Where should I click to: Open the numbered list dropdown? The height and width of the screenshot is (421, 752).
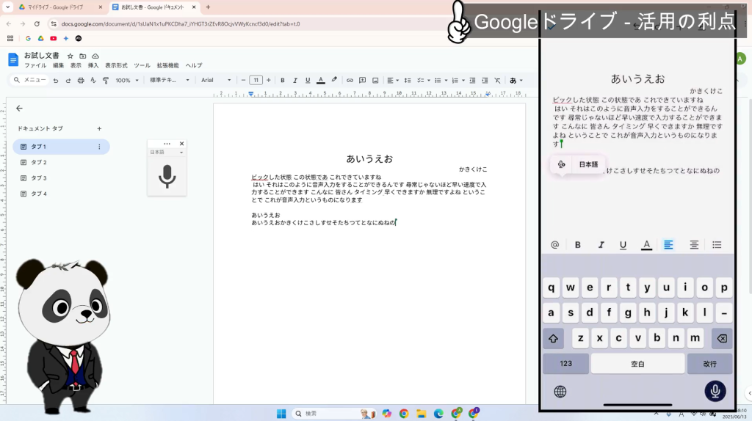(458, 81)
